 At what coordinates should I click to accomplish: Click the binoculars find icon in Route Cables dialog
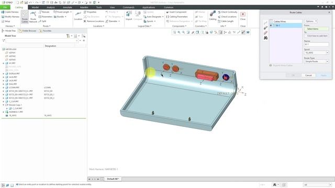tap(265, 38)
